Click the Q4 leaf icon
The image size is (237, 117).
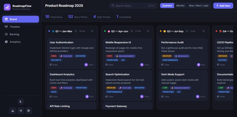[220, 31]
